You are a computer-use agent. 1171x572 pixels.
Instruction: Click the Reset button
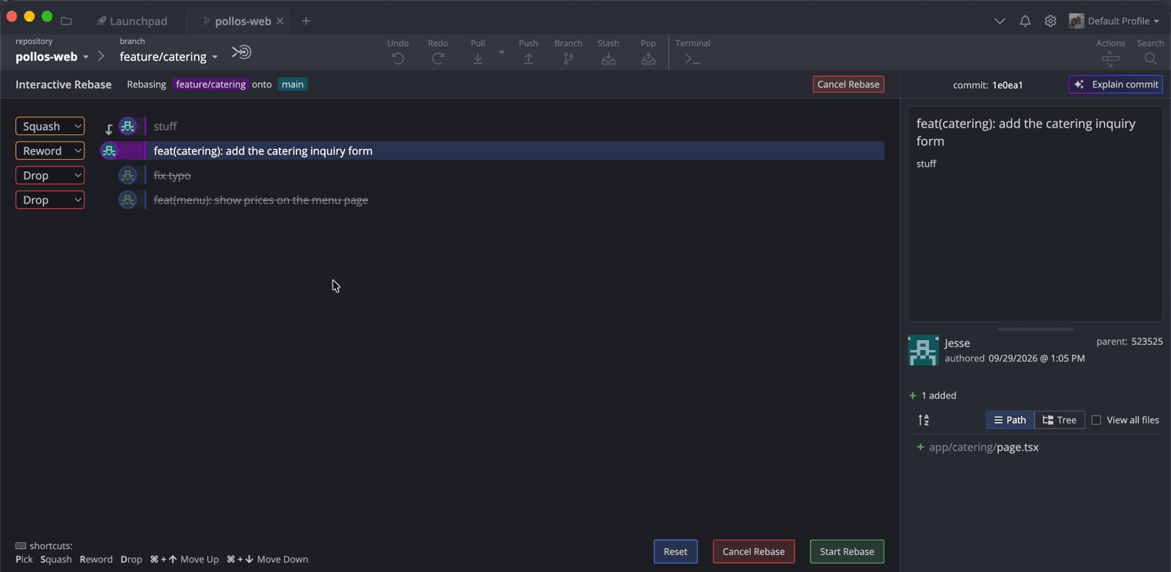tap(675, 551)
